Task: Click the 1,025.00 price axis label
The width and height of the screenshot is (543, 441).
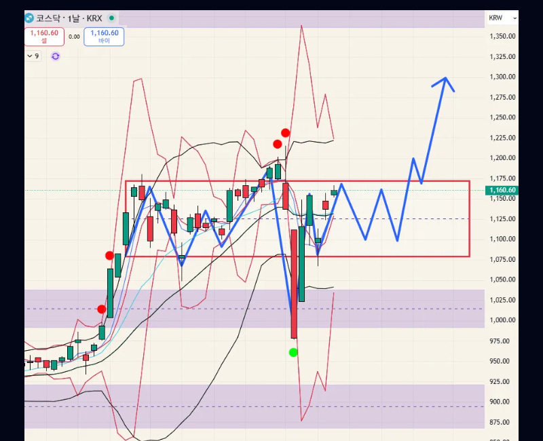Action: [x=502, y=300]
